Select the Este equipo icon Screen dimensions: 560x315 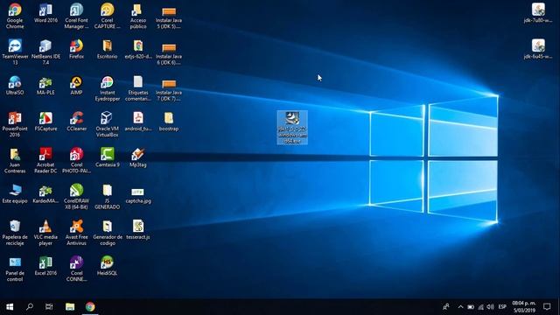tap(15, 193)
